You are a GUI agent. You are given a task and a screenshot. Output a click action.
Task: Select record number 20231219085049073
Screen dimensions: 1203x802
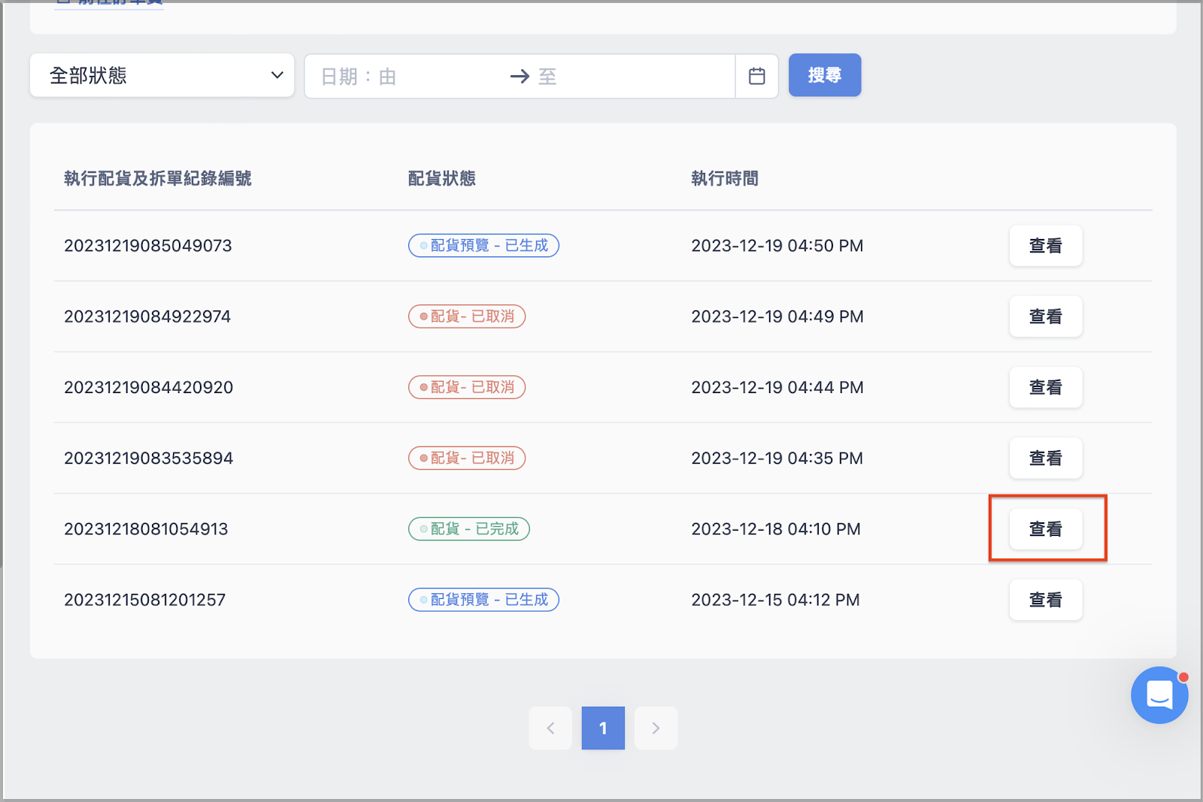(148, 246)
